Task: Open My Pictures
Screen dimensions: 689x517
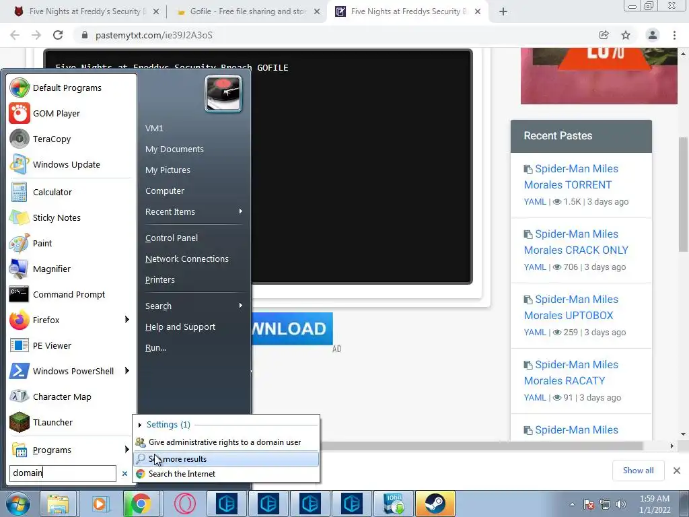Action: (x=168, y=170)
